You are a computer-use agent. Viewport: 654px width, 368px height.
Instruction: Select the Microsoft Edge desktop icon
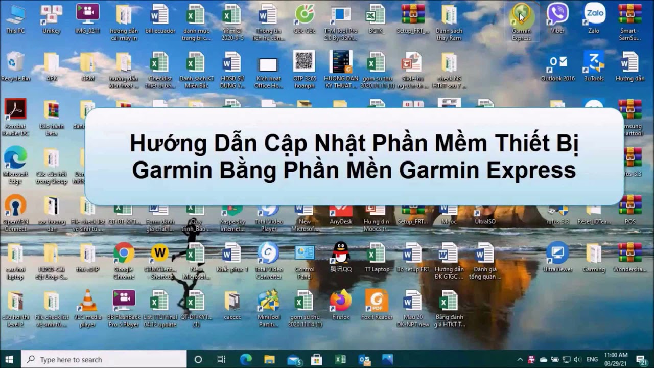tap(15, 166)
